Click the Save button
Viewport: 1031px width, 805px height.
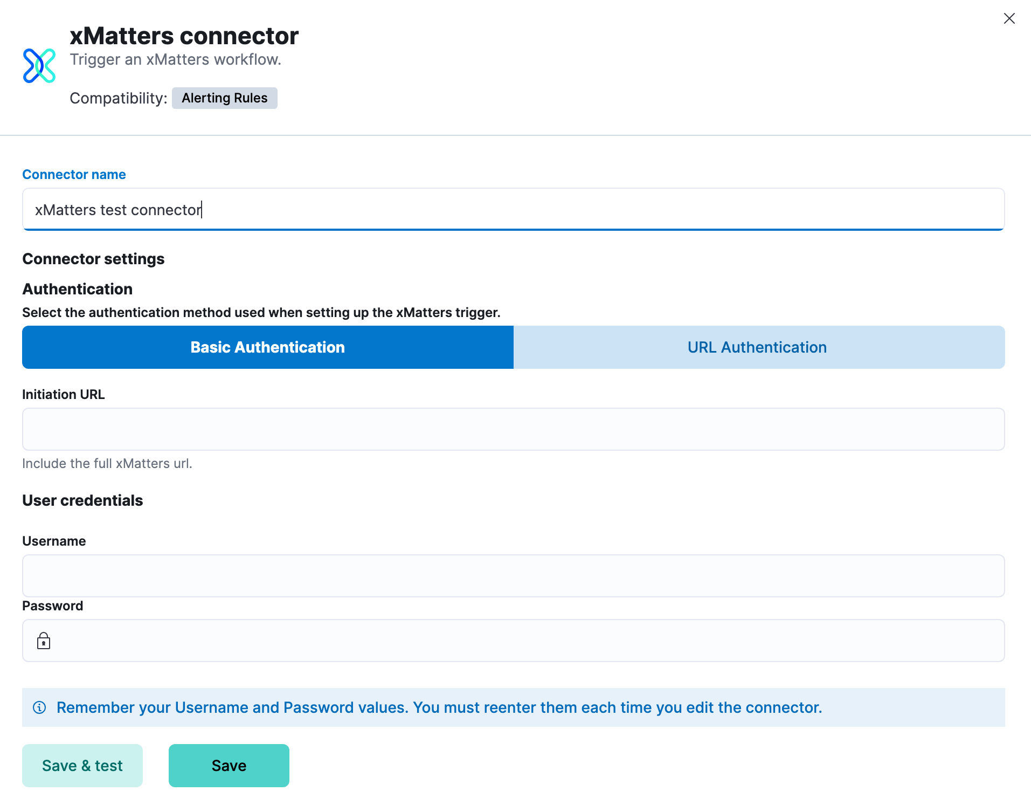click(229, 765)
